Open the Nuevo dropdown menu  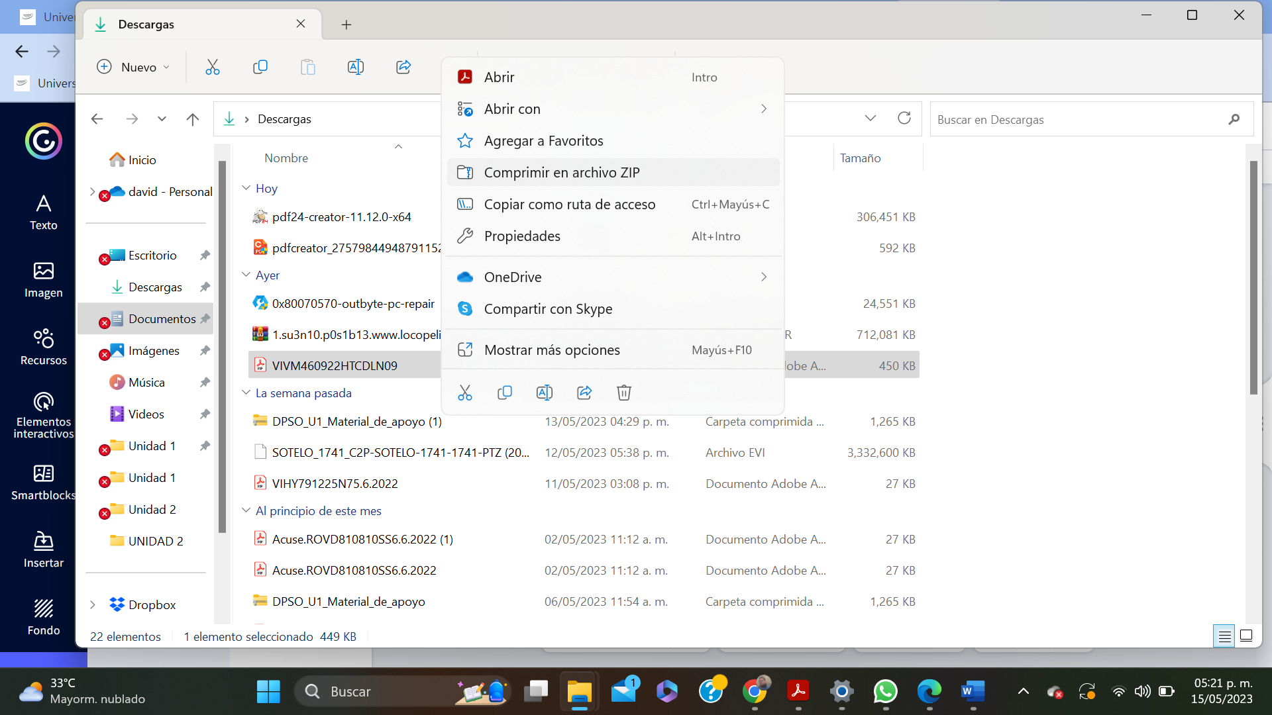[x=134, y=67]
